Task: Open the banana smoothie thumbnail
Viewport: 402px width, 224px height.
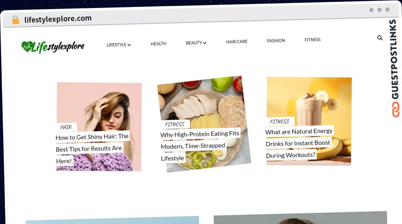Action: tap(309, 121)
